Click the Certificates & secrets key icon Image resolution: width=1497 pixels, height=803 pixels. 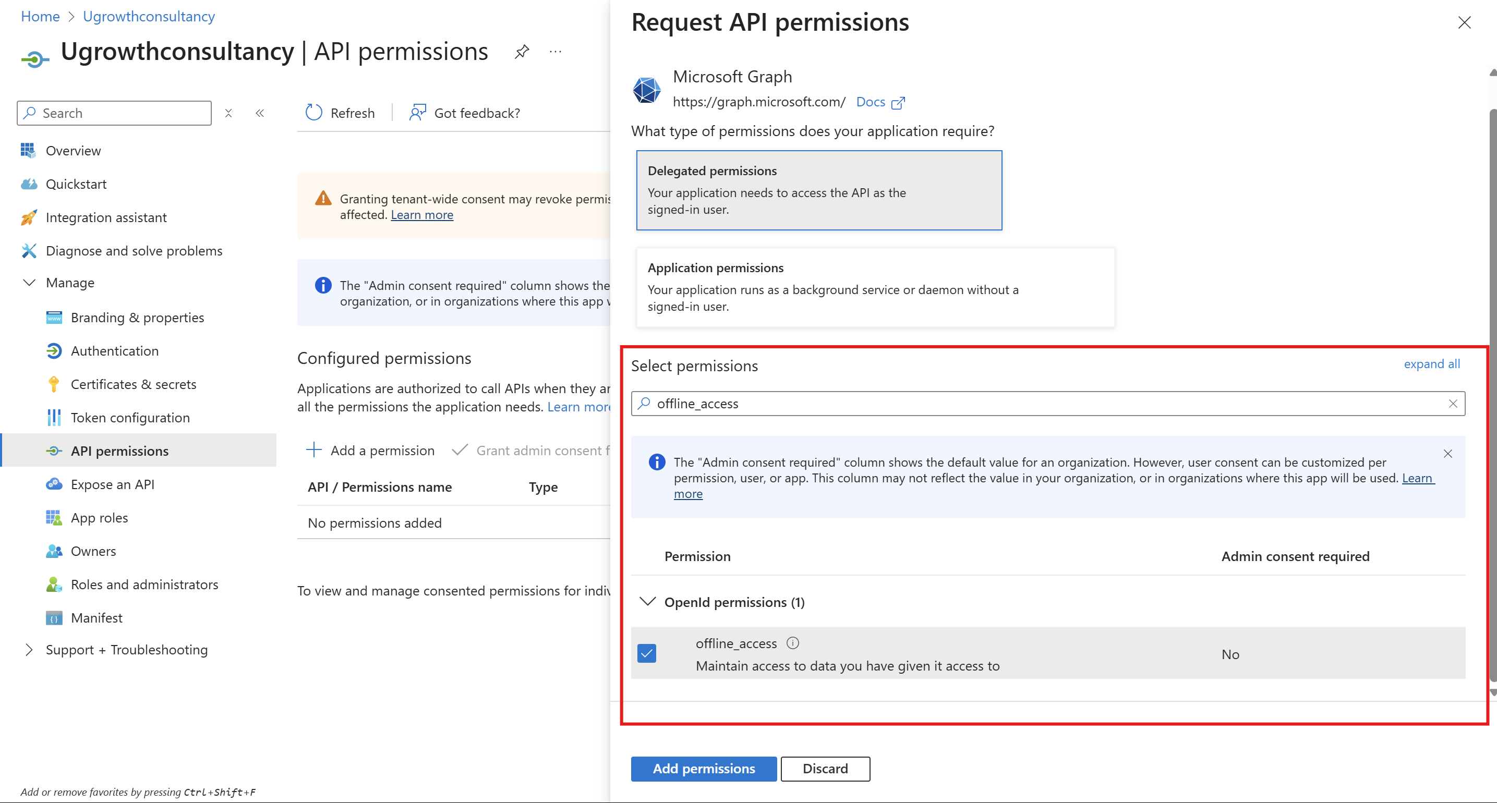pyautogui.click(x=54, y=384)
